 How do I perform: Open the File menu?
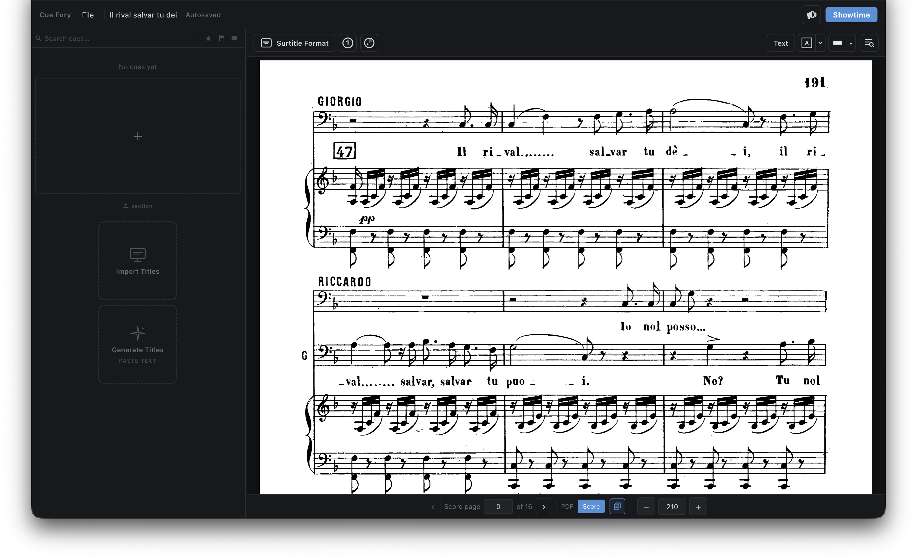(x=88, y=15)
